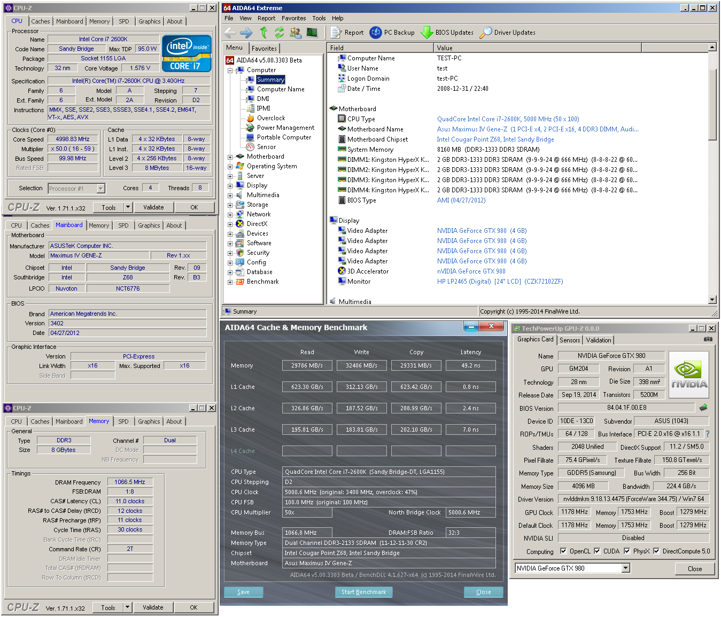Image resolution: width=721 pixels, height=617 pixels.
Task: Click Start Benchmark in Cache & Memory Benchmark
Action: point(364,592)
